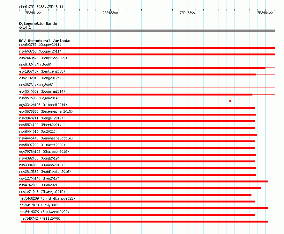The height and width of the screenshot is (234, 284).
Task: Open esv1957437 (Bentley2008) variant
Action: pos(42,71)
